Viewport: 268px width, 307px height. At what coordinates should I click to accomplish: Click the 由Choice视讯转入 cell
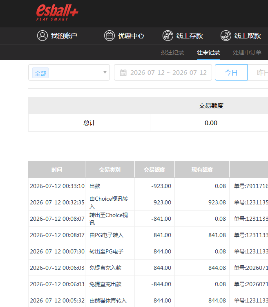click(x=110, y=202)
